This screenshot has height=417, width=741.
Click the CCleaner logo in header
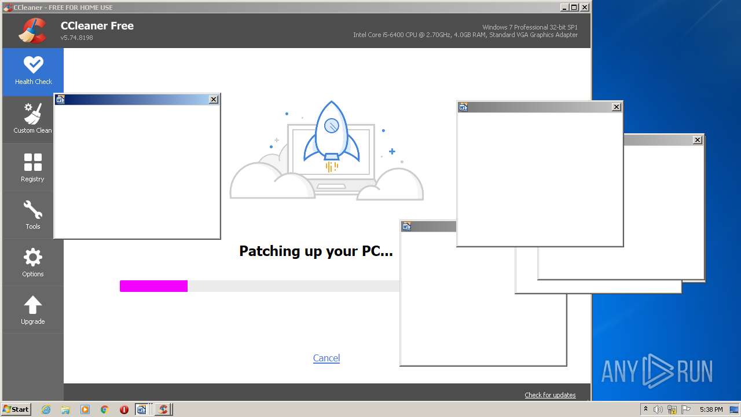[32, 31]
